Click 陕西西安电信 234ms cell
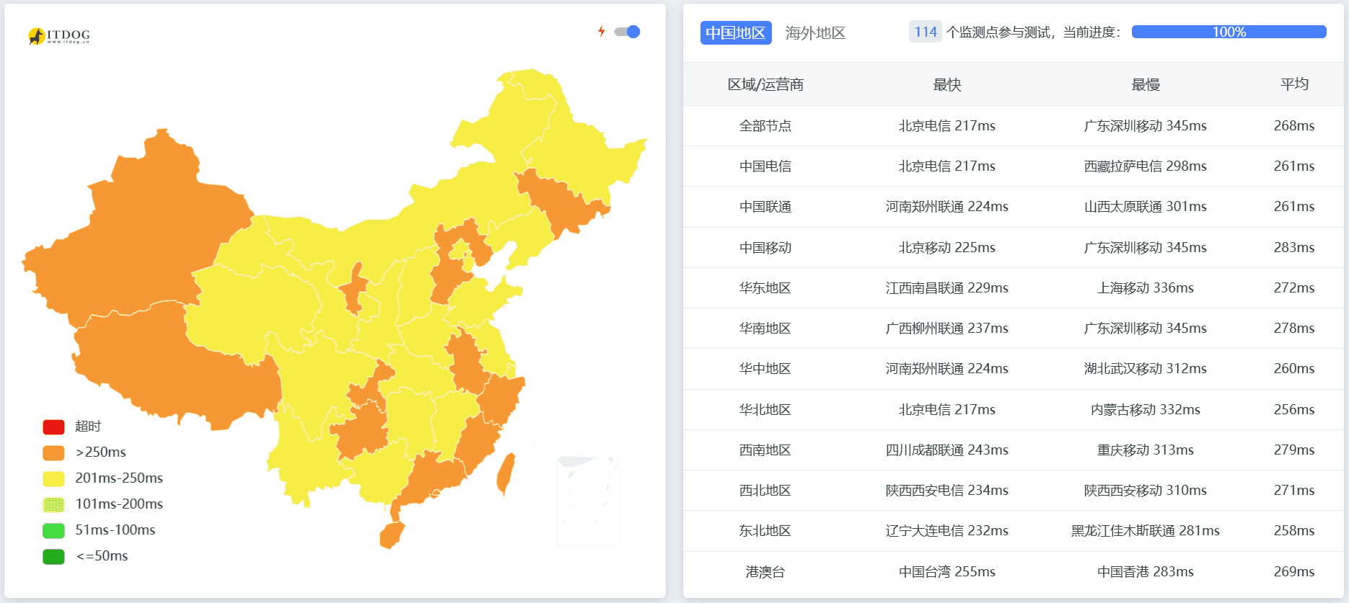 point(946,490)
